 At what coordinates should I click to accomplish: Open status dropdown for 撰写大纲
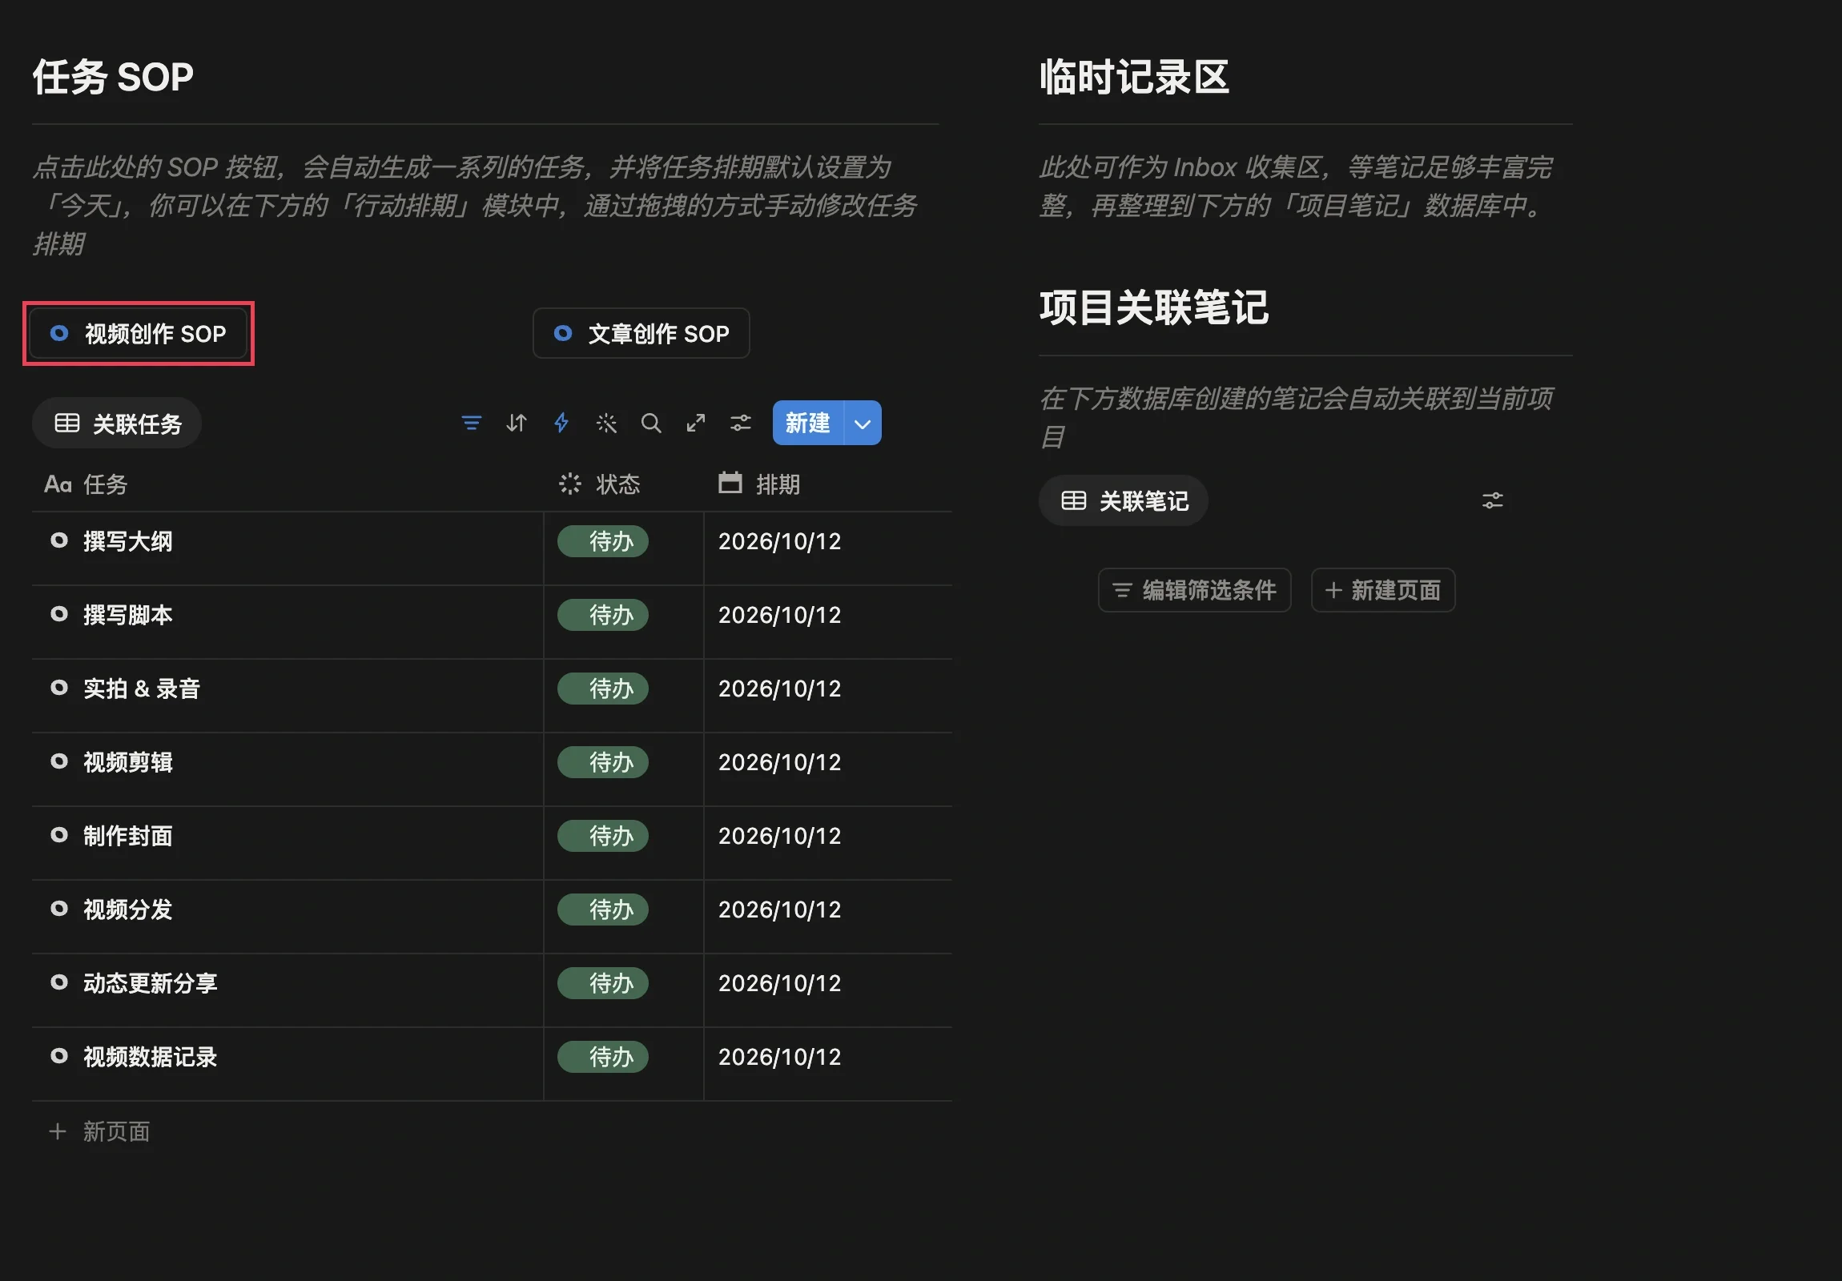tap(603, 541)
